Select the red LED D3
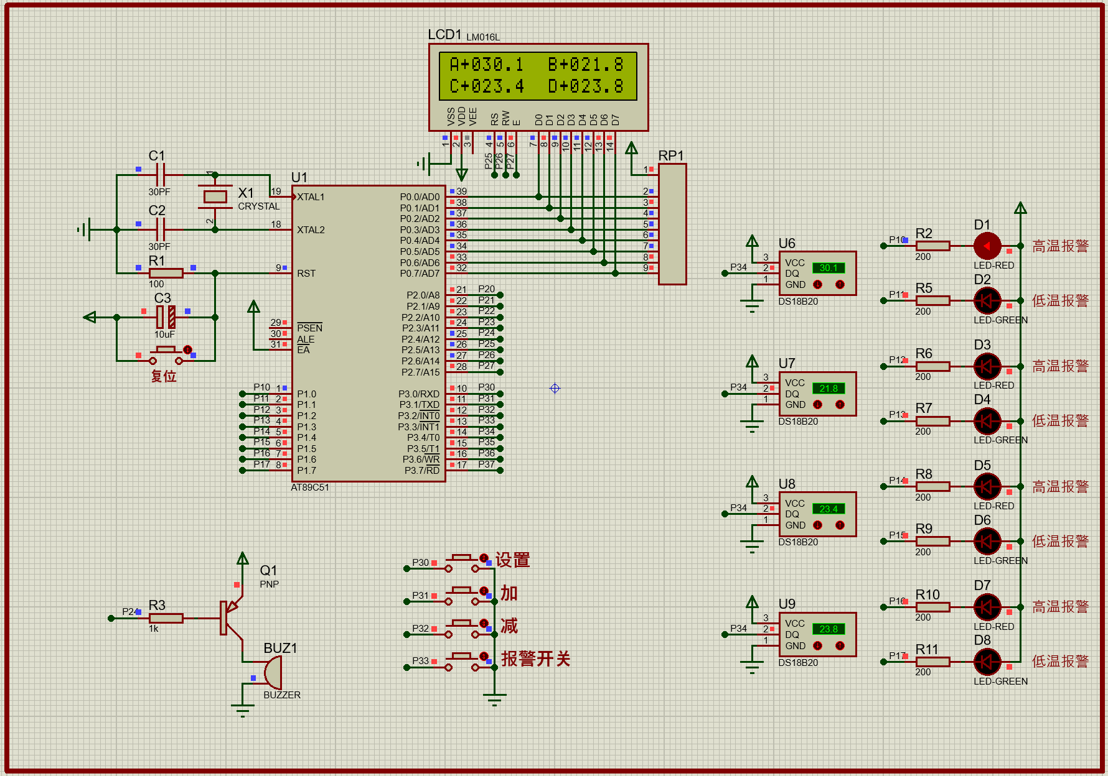This screenshot has width=1108, height=776. pyautogui.click(x=987, y=367)
